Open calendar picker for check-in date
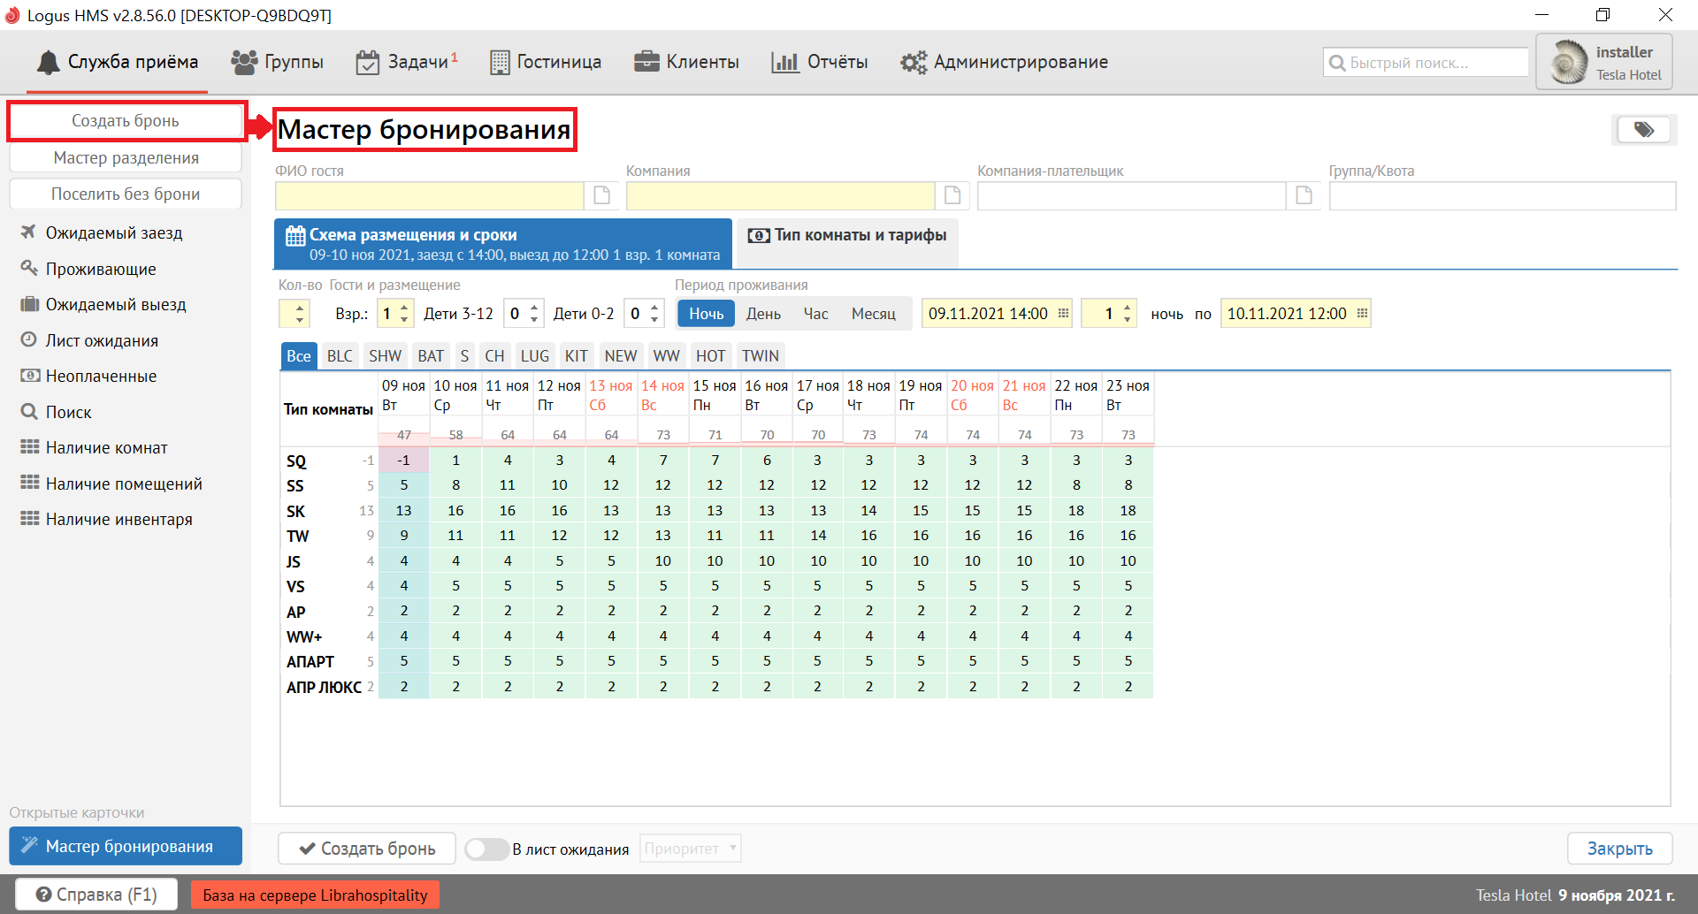The height and width of the screenshot is (914, 1698). 1063,314
